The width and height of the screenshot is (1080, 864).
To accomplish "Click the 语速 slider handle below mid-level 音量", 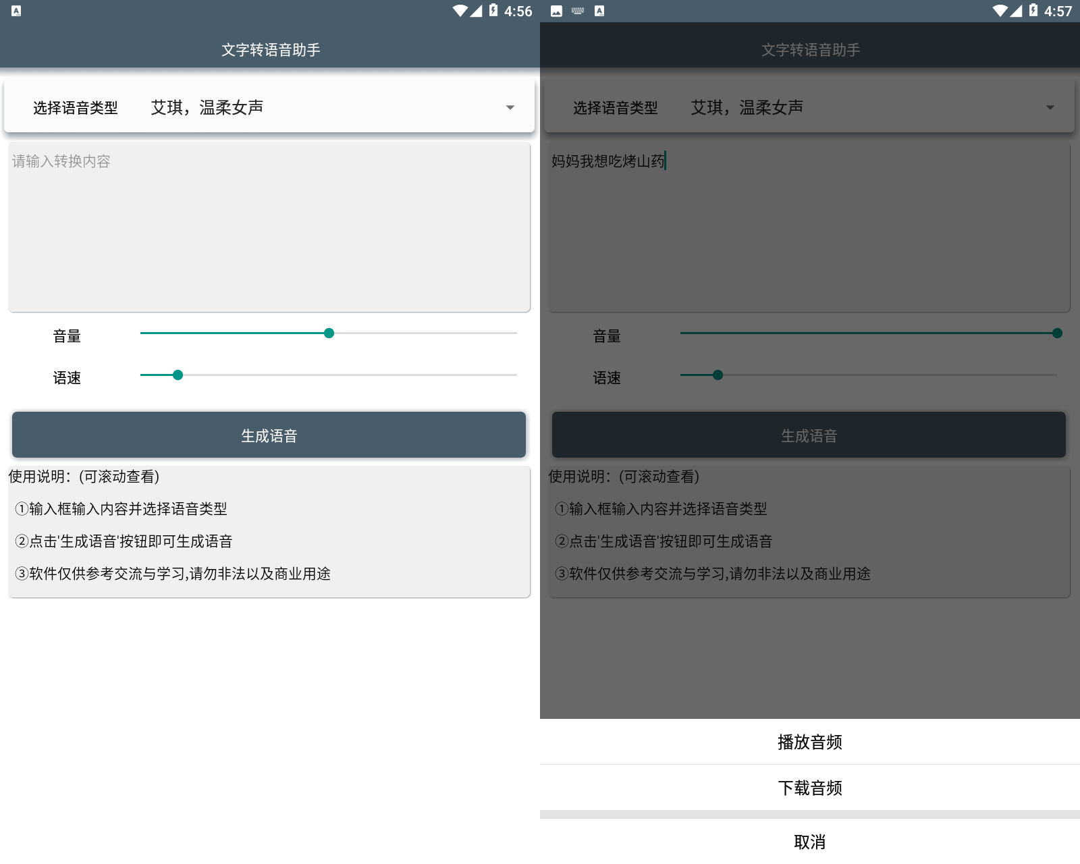I will [178, 375].
